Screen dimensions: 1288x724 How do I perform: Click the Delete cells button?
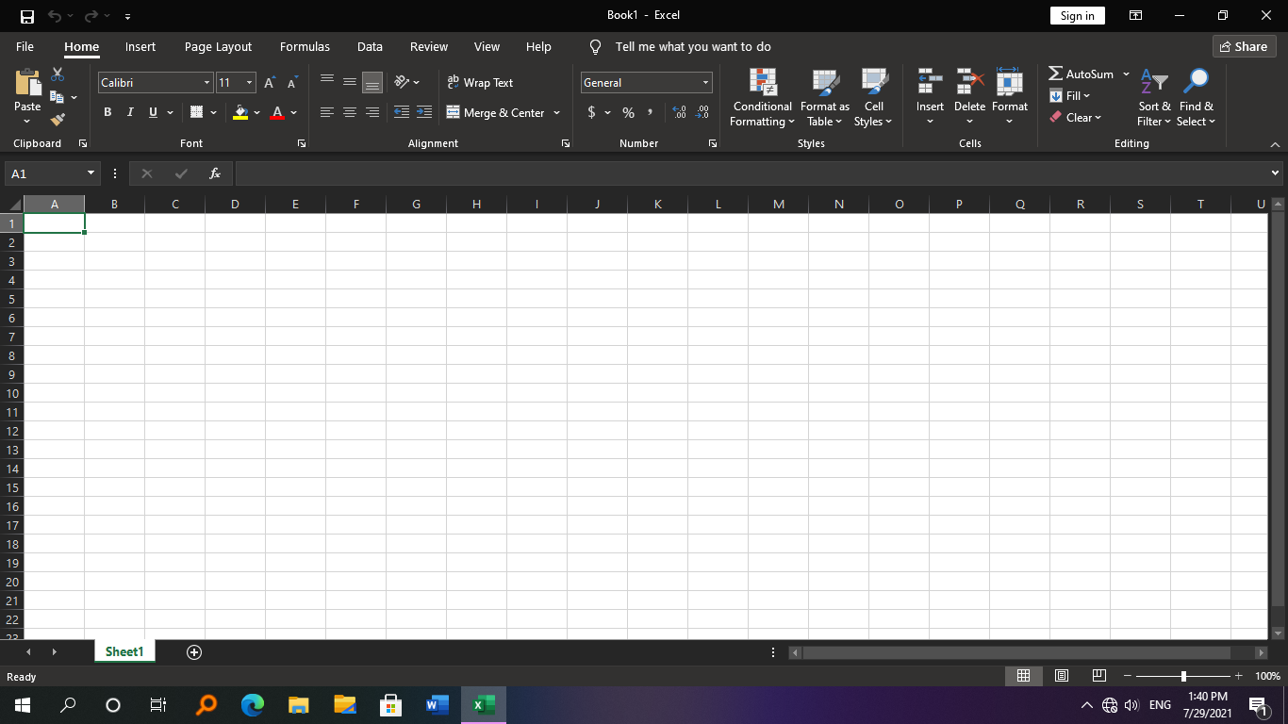[x=969, y=98]
